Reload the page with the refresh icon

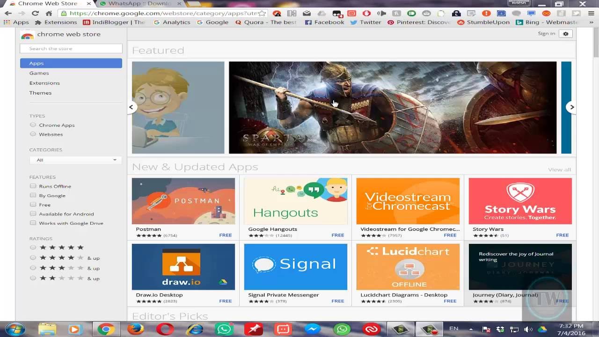point(35,13)
